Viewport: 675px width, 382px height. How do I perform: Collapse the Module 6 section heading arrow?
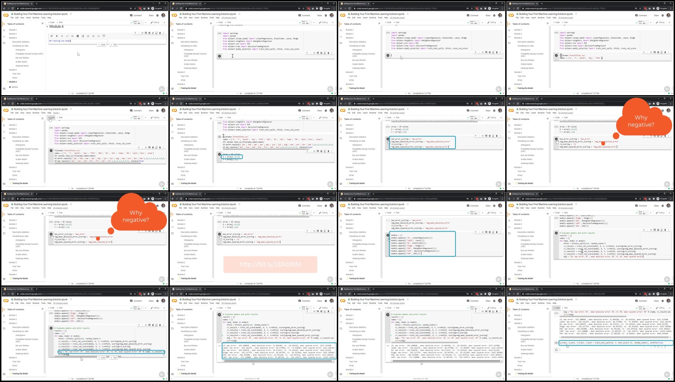point(47,27)
